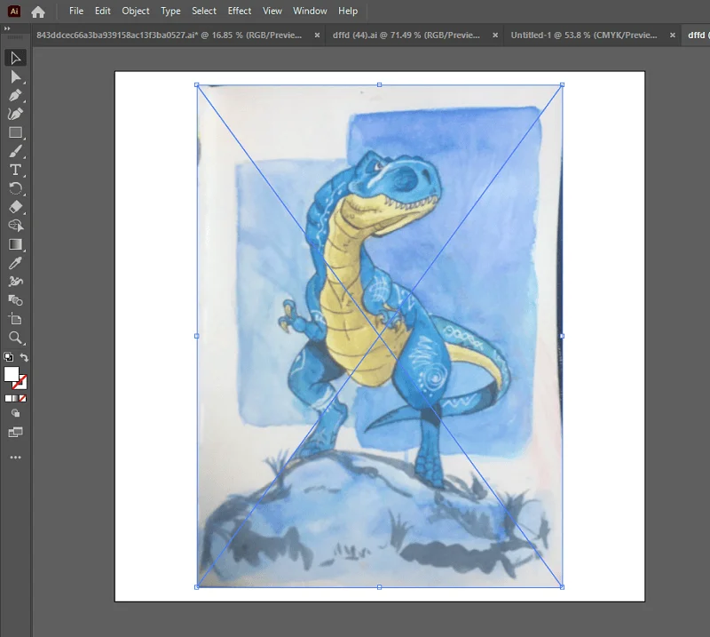The height and width of the screenshot is (637, 710).
Task: Select the Pen tool
Action: click(x=15, y=95)
